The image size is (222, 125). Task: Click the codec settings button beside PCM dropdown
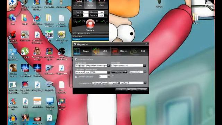119,72
